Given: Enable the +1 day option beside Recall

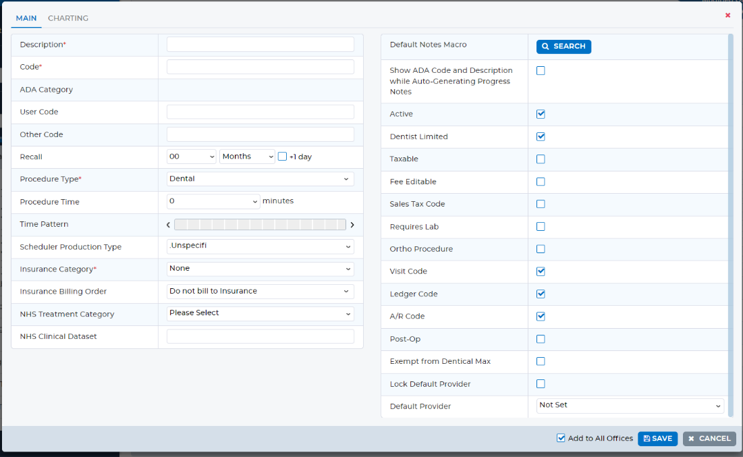Looking at the screenshot, I should click(x=281, y=157).
